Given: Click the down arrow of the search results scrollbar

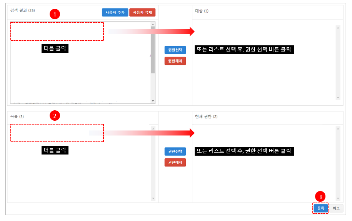Looking at the screenshot, I should click(153, 101).
